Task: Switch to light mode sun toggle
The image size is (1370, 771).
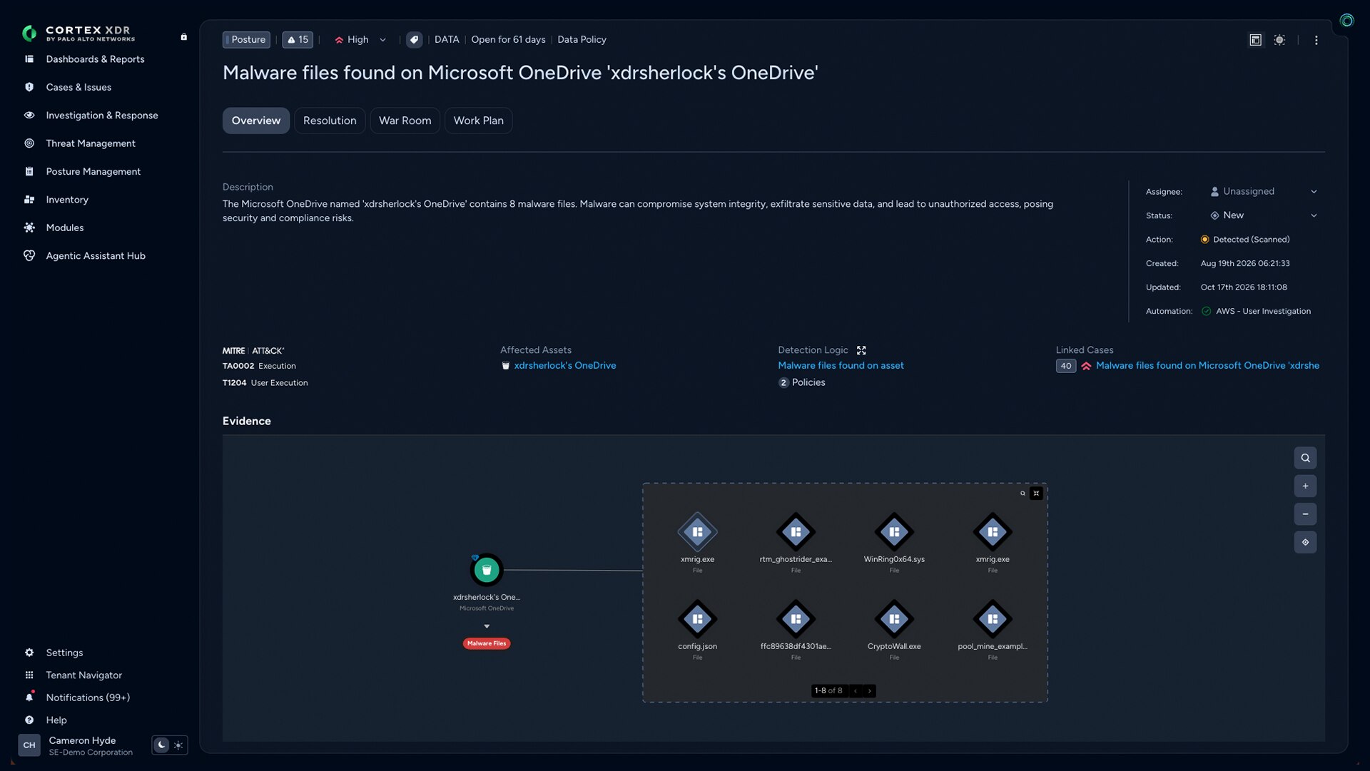Action: [178, 745]
